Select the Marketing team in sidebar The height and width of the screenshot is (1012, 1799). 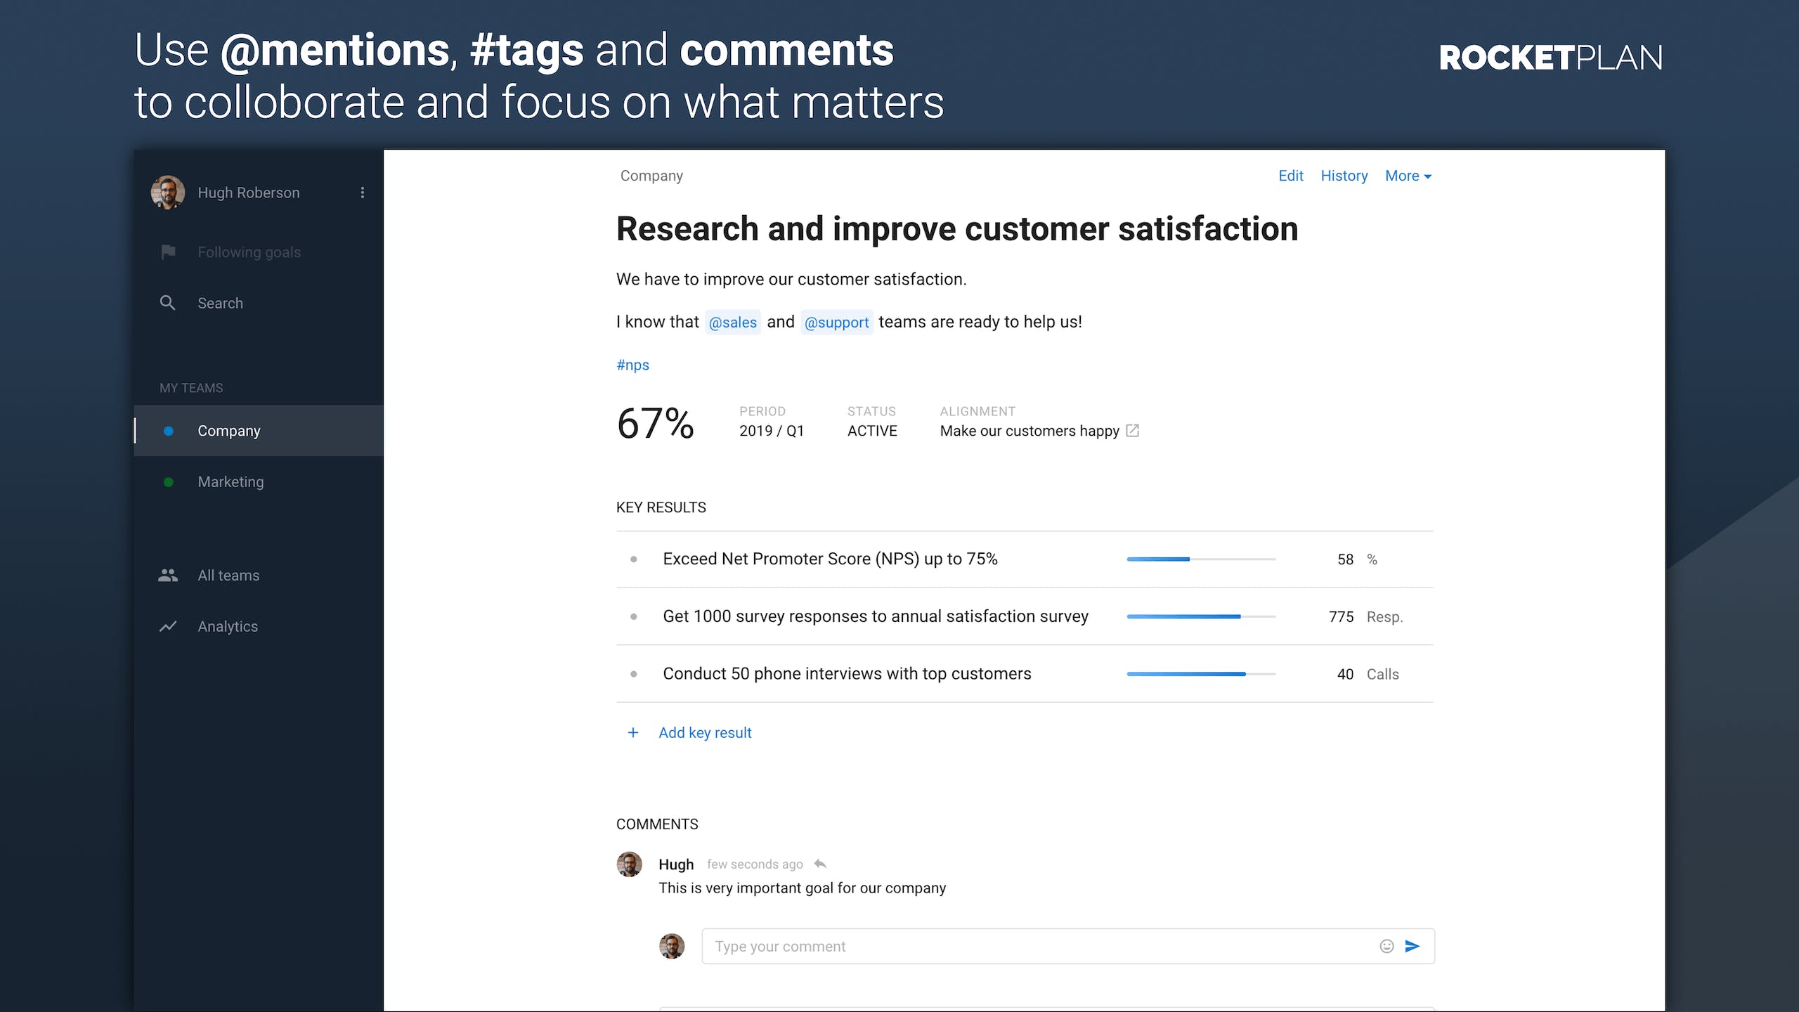tap(259, 482)
